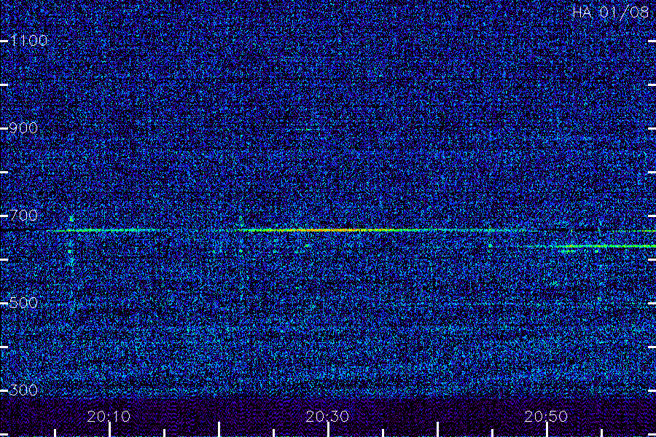The width and height of the screenshot is (656, 437).
Task: Click the HA 01/08 date label
Action: [610, 12]
